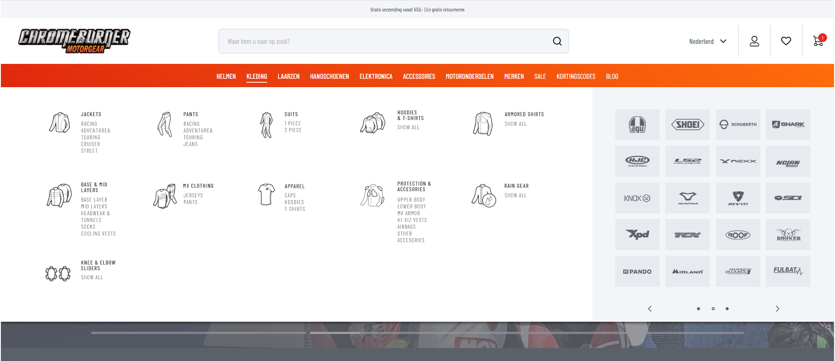Image resolution: width=835 pixels, height=361 pixels.
Task: Click the search magnifier icon
Action: point(557,41)
